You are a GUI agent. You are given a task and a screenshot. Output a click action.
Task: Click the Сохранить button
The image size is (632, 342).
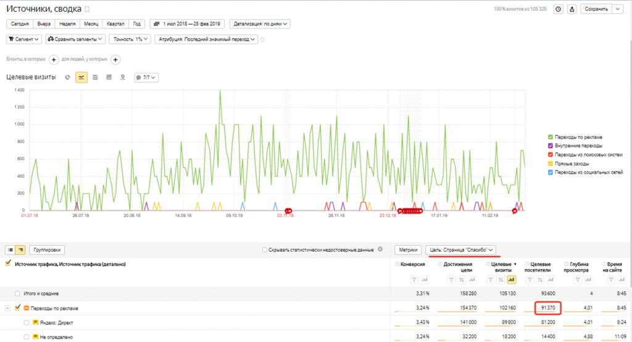596,9
